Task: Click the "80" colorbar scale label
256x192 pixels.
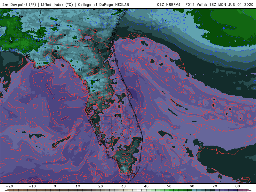Action: point(238,186)
